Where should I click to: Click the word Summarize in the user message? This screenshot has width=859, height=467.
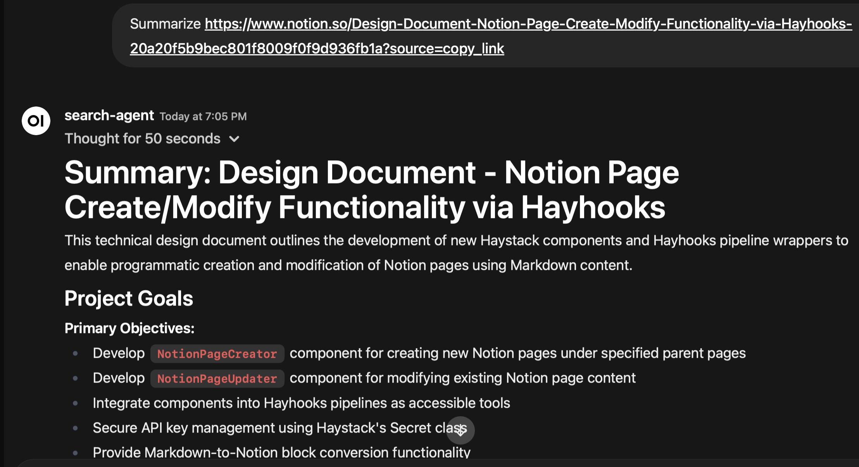coord(165,24)
